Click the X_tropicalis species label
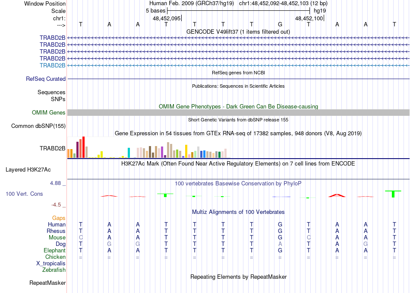This screenshot has height=293, width=410. click(x=51, y=264)
